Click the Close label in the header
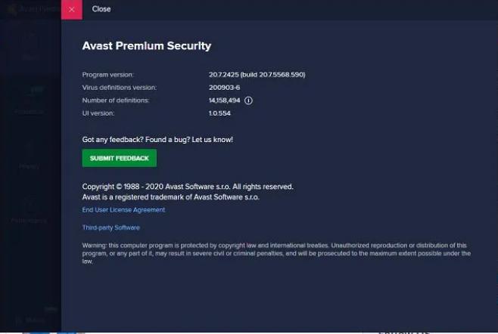Viewport: 498px width, 334px height. point(101,9)
